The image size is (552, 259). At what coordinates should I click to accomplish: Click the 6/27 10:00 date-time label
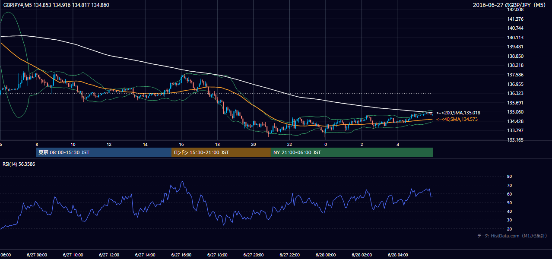coord(73,255)
